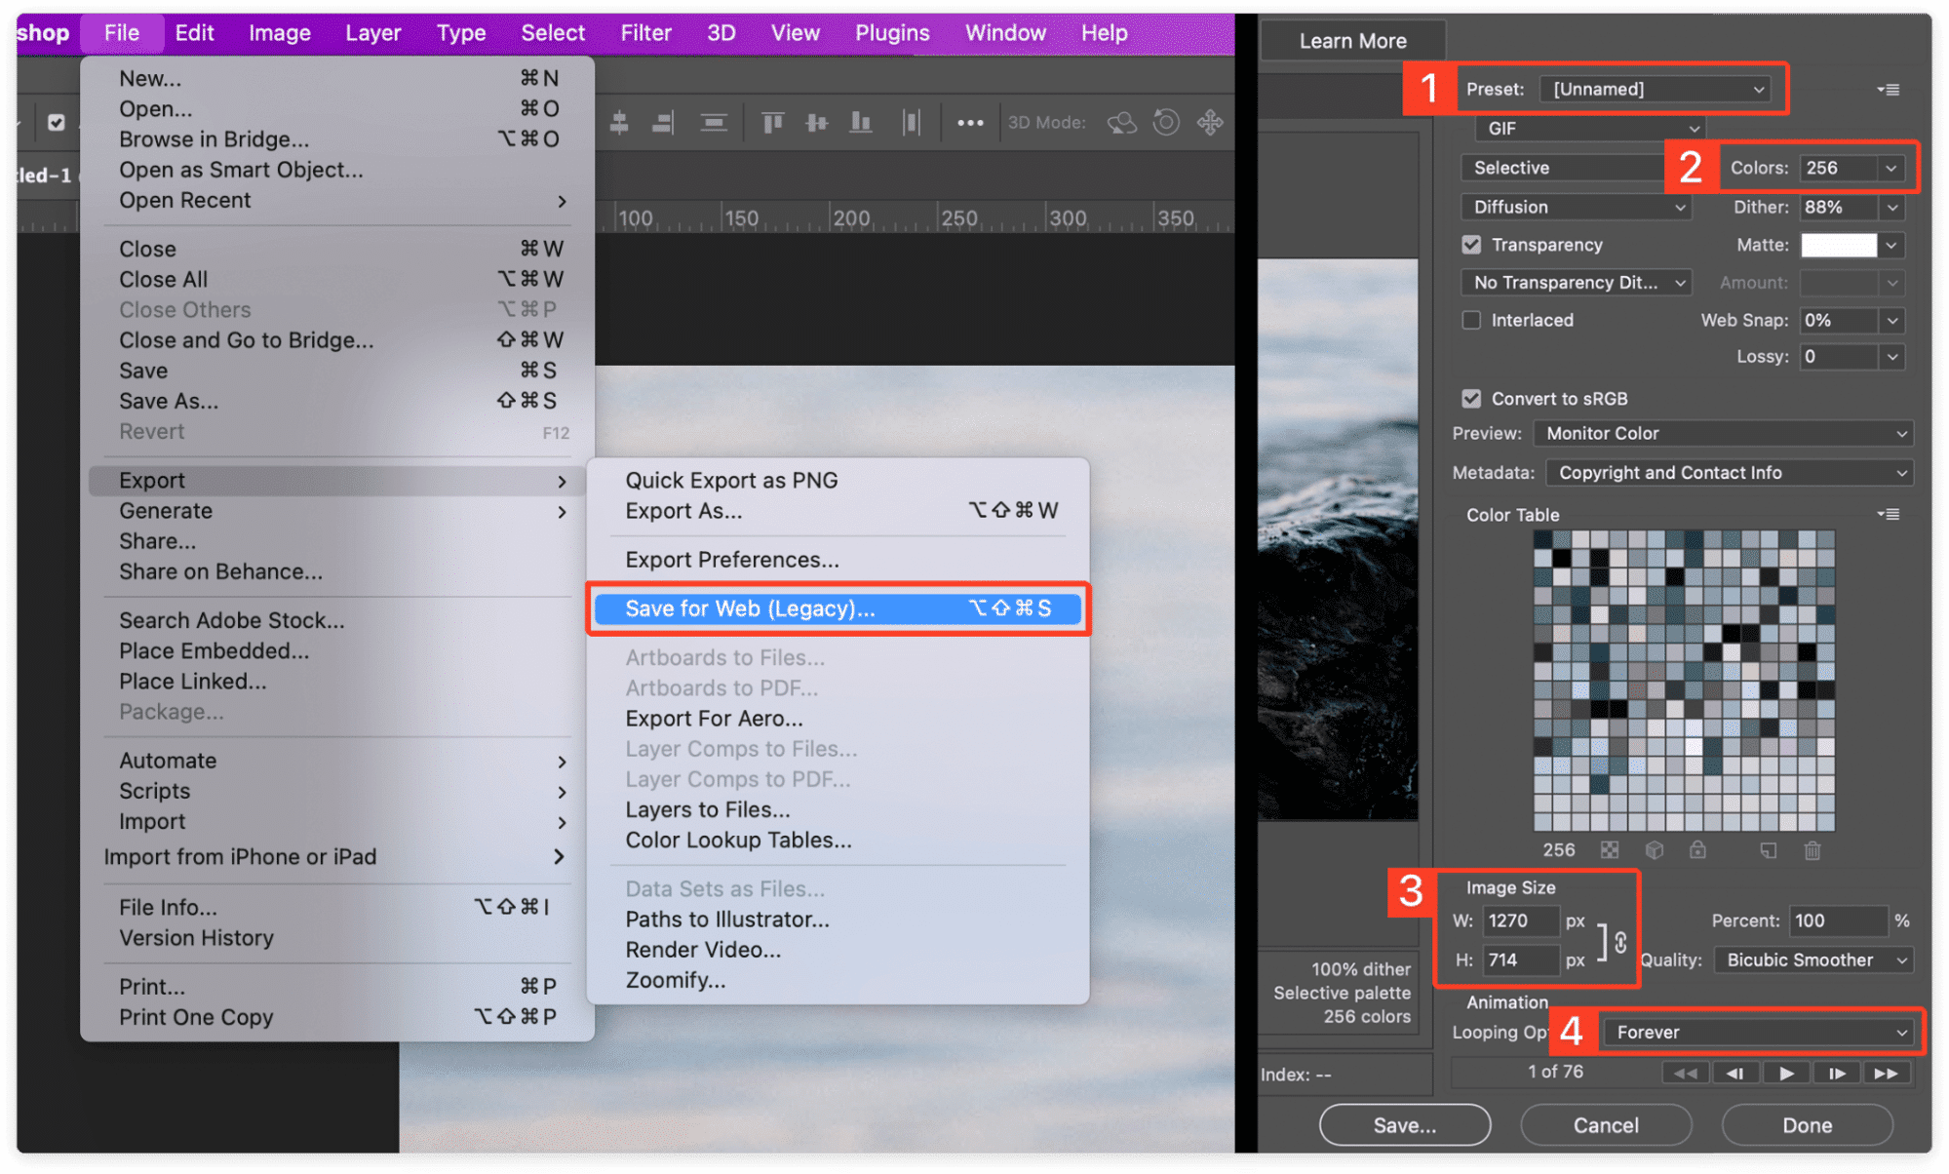Toggle the constrain proportions link icon

(x=1620, y=943)
